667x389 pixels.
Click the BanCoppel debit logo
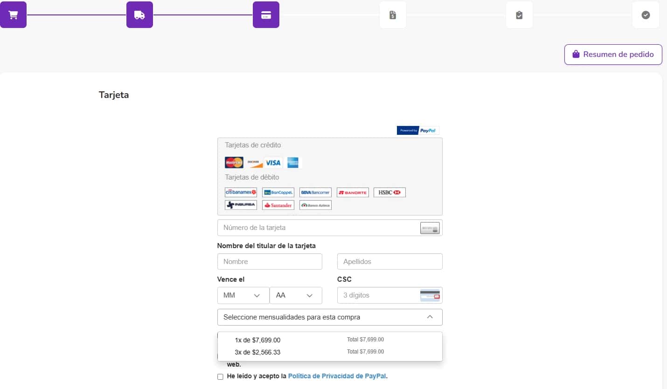point(278,192)
